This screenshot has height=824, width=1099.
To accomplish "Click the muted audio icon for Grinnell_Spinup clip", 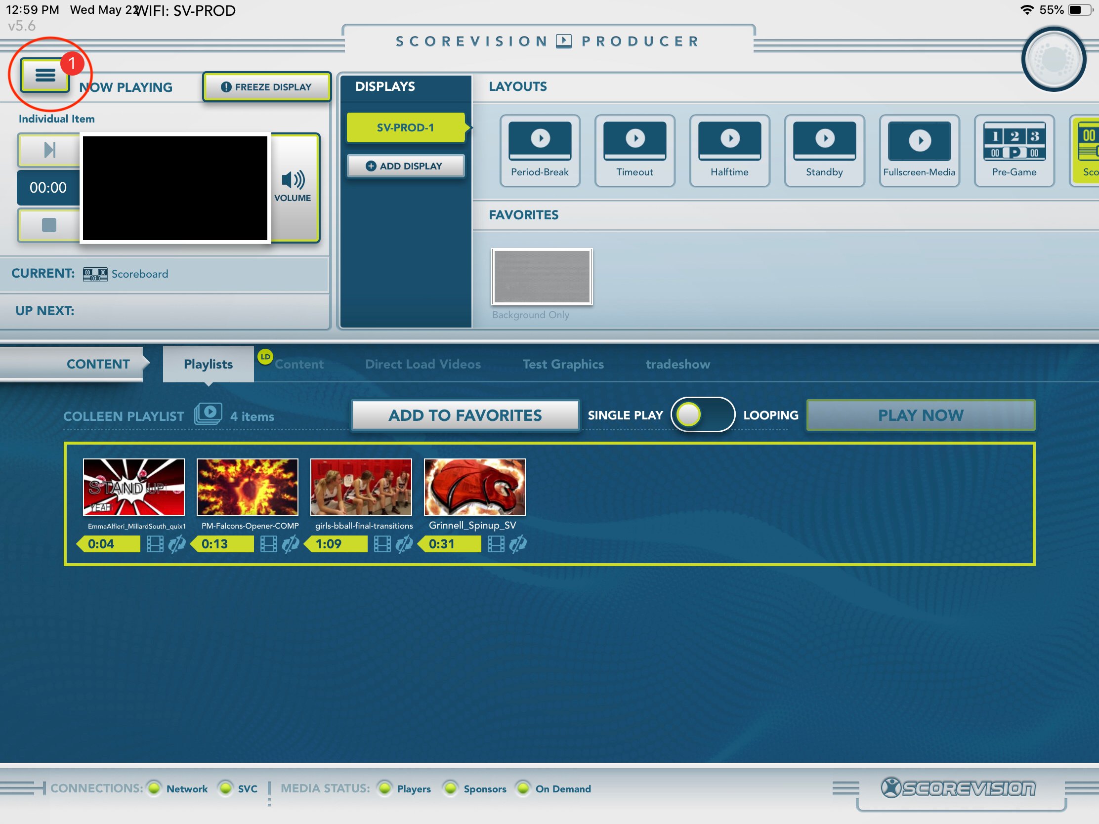I will [518, 544].
